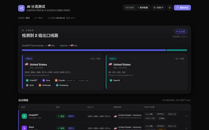Click the 重新测试 button
This screenshot has width=209, height=130.
tap(182, 8)
